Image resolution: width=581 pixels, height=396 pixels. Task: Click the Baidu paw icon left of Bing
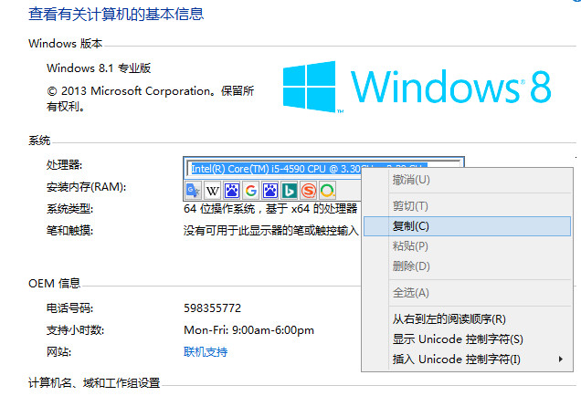coord(270,191)
